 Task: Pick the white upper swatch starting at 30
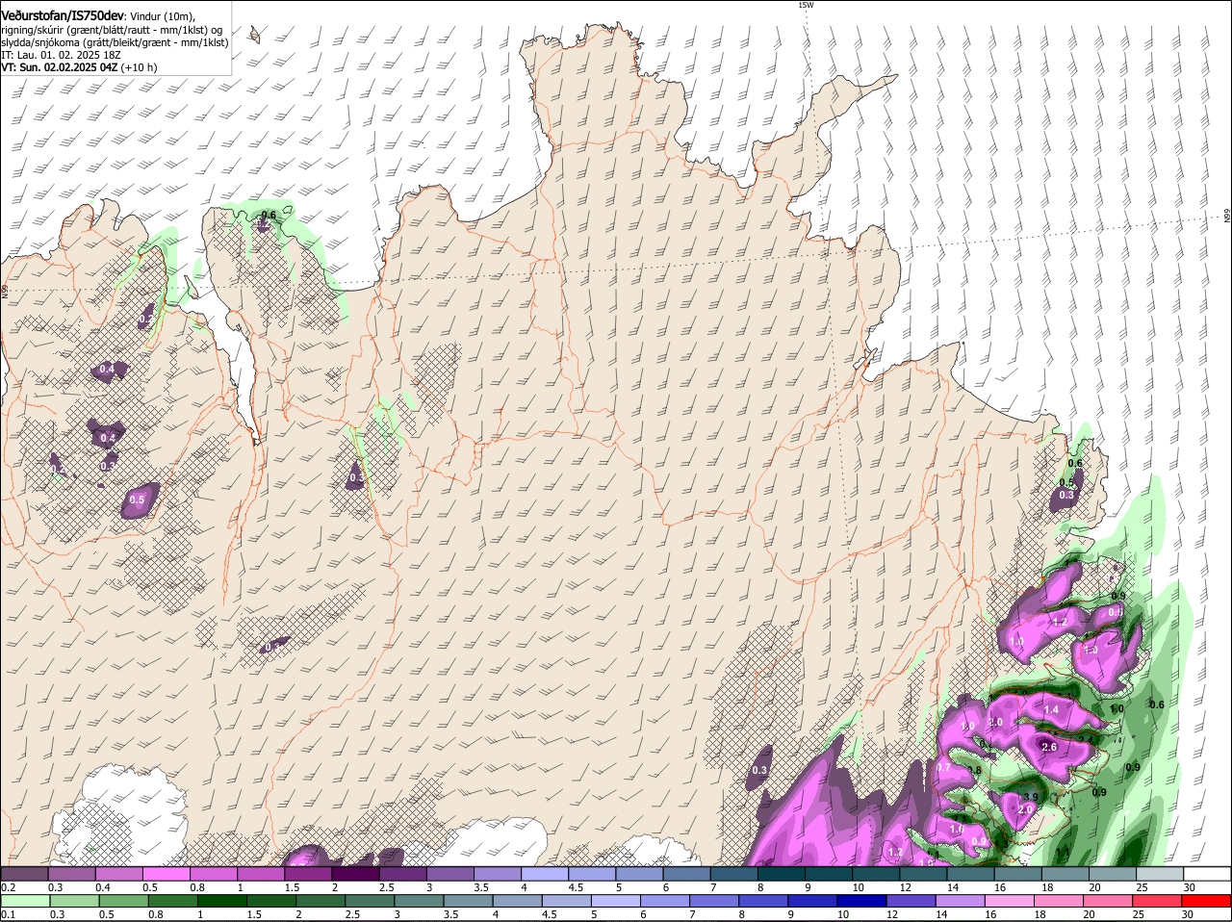click(x=1209, y=873)
